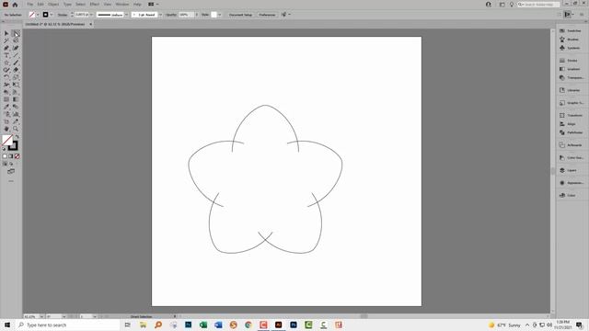Select the Free Transform tool
The width and height of the screenshot is (589, 331).
[x=16, y=85]
